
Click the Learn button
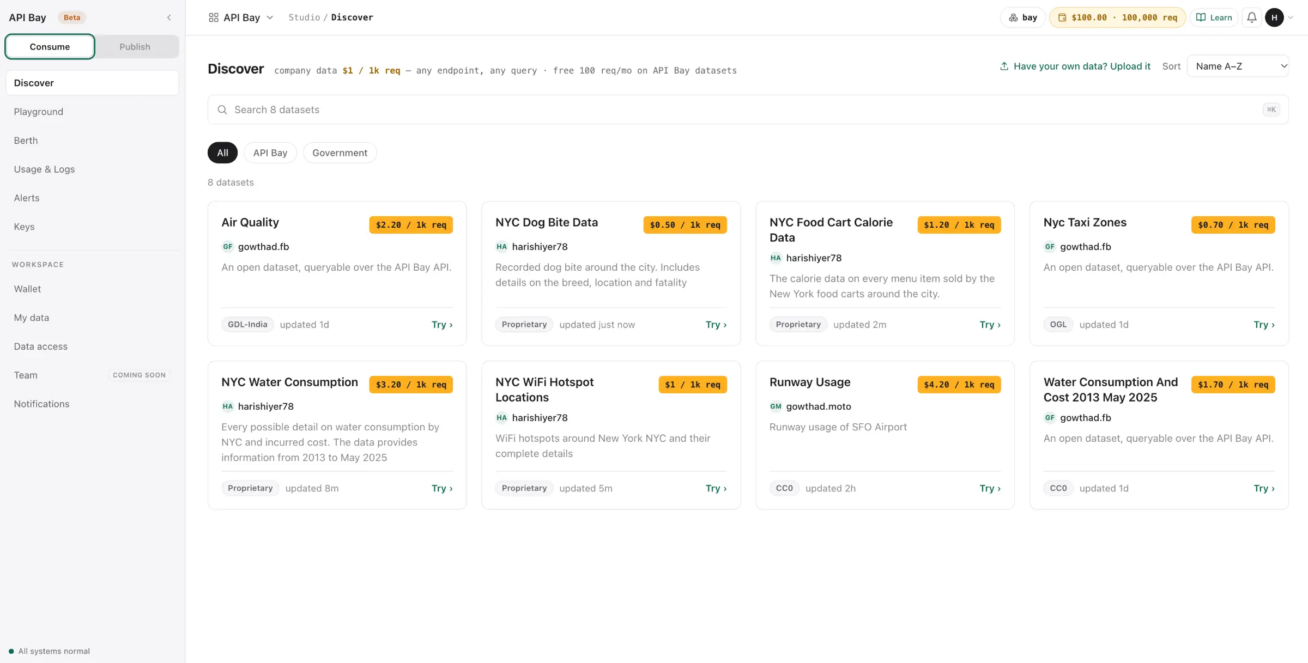(1214, 17)
